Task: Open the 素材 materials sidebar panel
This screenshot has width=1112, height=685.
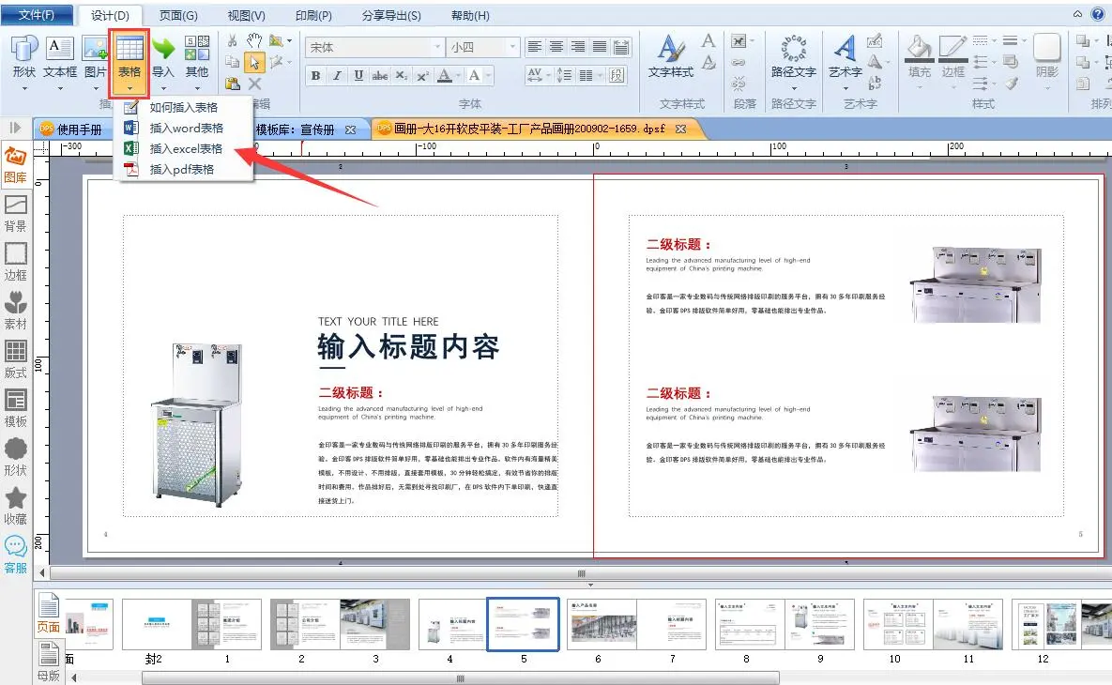Action: pyautogui.click(x=15, y=310)
